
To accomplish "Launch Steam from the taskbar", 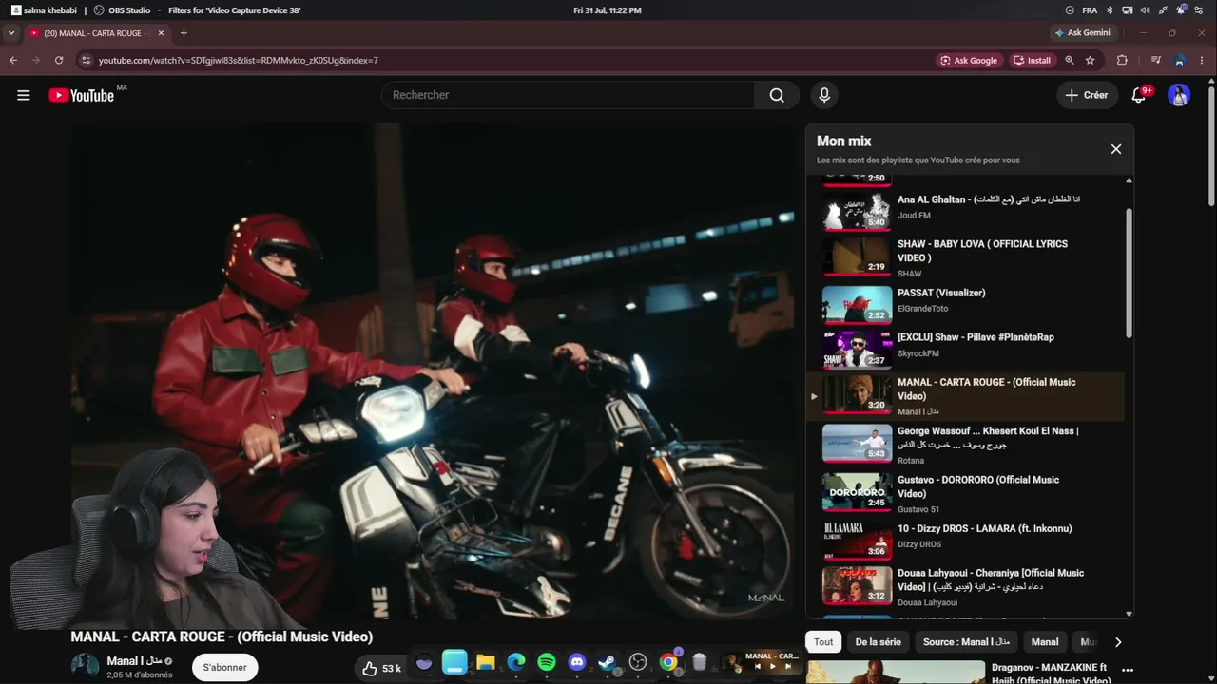I will [608, 662].
